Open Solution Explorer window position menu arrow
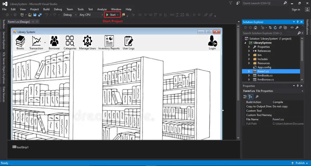The width and height of the screenshot is (311, 166). (294, 22)
